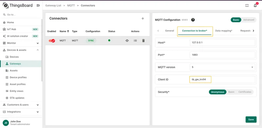The width and height of the screenshot is (262, 128).
Task: Click the Host input field
Action: click(x=222, y=43)
